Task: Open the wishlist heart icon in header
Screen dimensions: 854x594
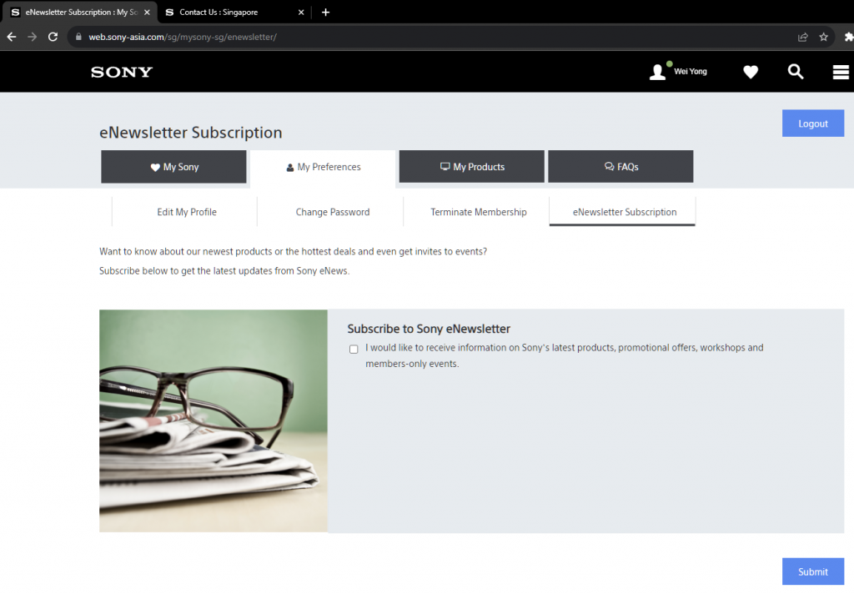Action: [x=751, y=72]
